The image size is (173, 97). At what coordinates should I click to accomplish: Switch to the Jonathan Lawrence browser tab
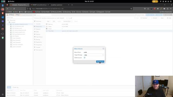(x=59, y=5)
